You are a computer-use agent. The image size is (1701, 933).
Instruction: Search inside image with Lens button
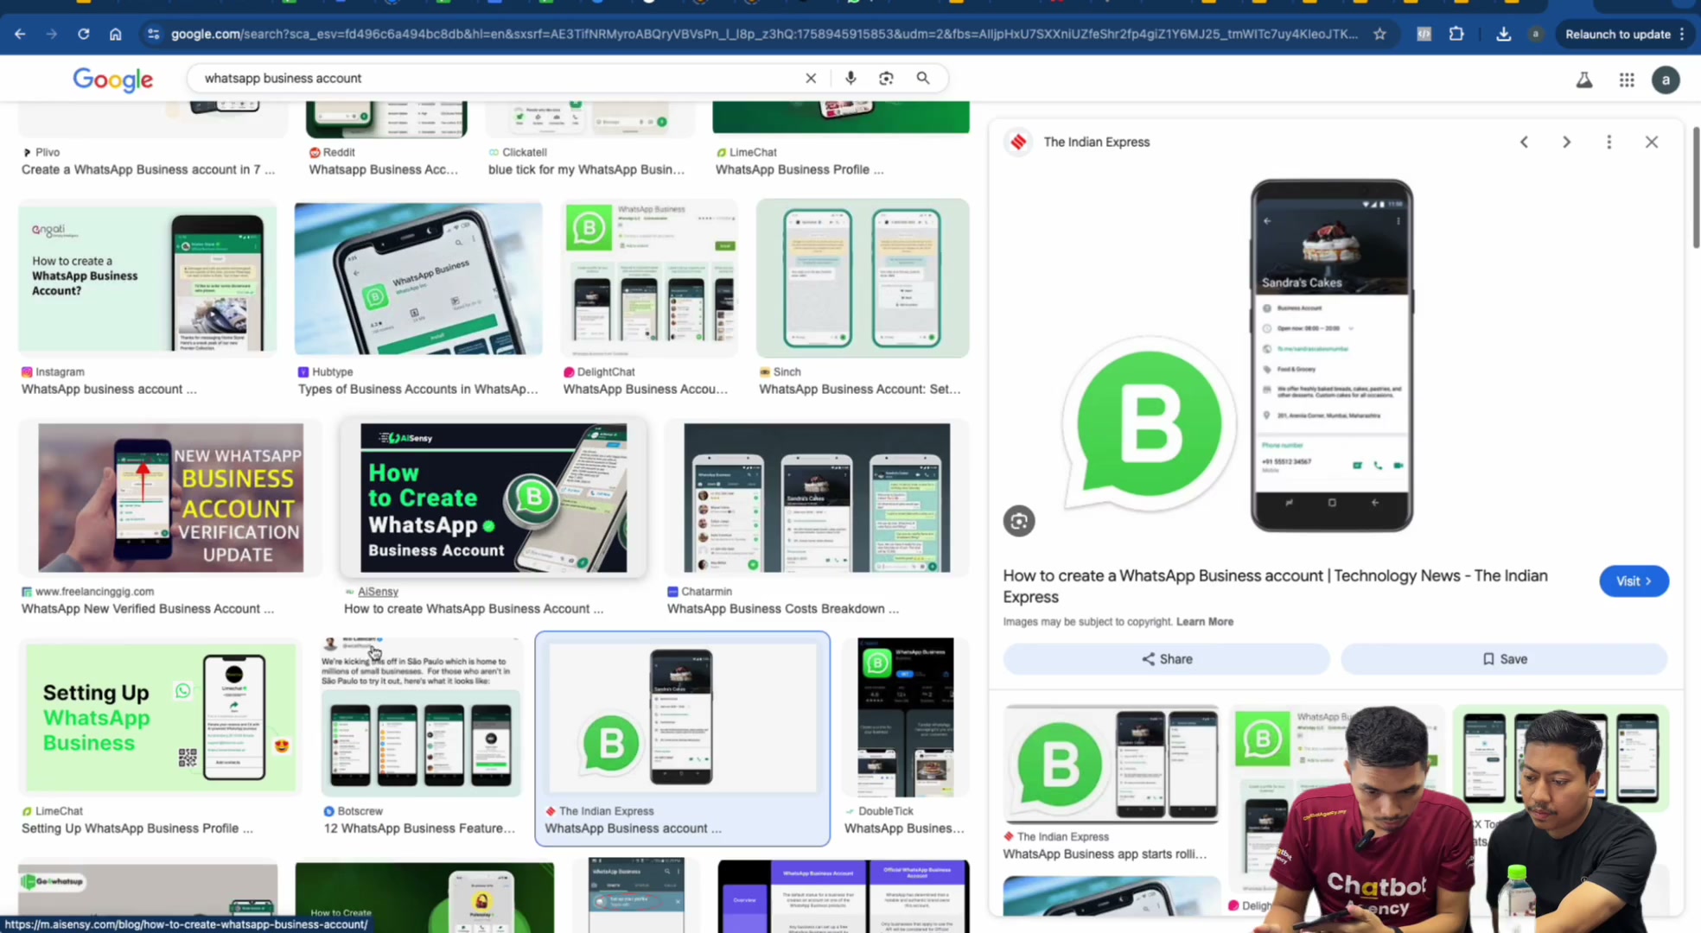(x=1019, y=521)
